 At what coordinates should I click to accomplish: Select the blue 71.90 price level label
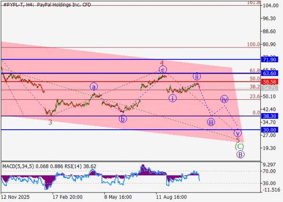tap(269, 59)
